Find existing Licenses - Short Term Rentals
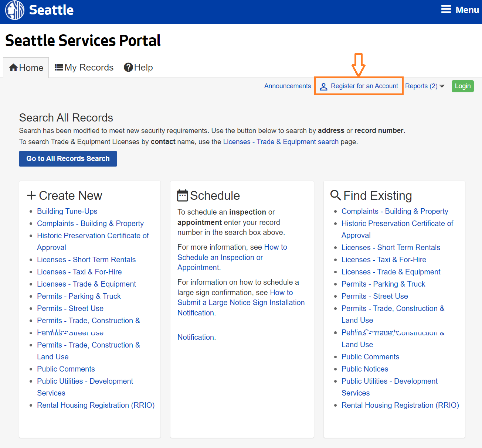Image resolution: width=482 pixels, height=448 pixels. coord(391,247)
